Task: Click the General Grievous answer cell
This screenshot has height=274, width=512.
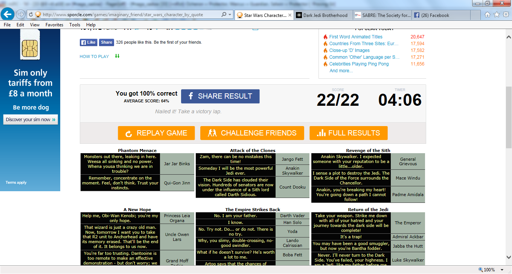Action: pos(408,161)
